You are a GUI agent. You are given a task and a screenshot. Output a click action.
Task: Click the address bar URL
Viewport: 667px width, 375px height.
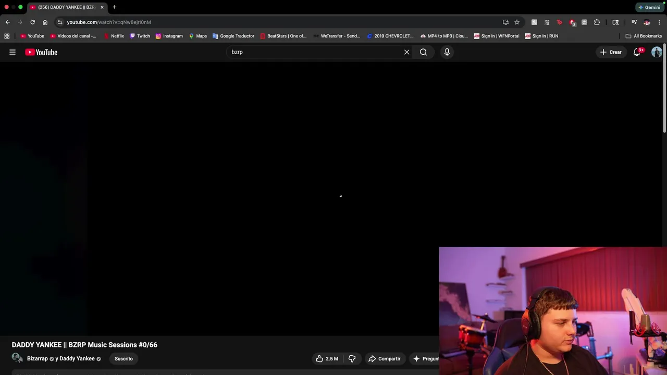pos(109,22)
